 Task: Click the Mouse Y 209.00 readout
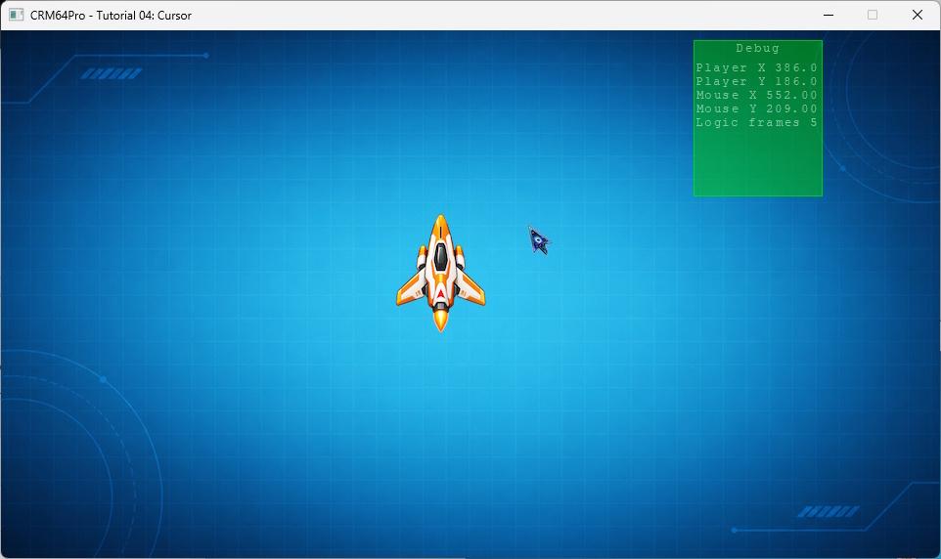757,108
